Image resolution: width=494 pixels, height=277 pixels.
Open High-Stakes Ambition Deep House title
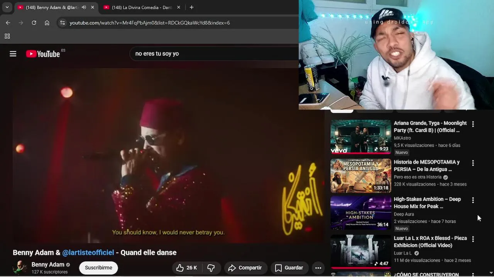(x=427, y=203)
